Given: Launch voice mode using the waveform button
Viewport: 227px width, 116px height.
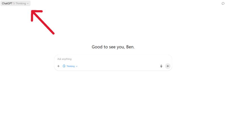Looking at the screenshot, I should [168, 66].
